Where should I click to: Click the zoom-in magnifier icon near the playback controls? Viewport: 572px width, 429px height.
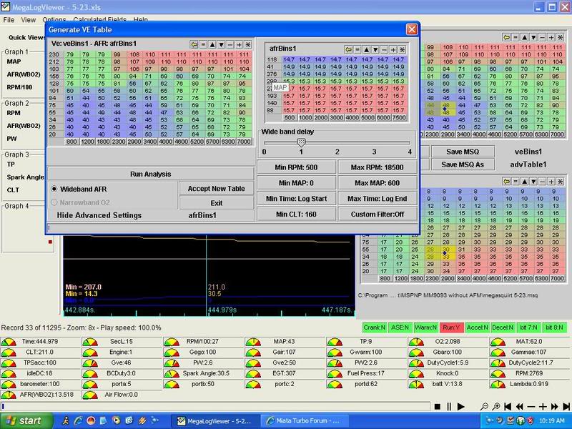pos(496,407)
